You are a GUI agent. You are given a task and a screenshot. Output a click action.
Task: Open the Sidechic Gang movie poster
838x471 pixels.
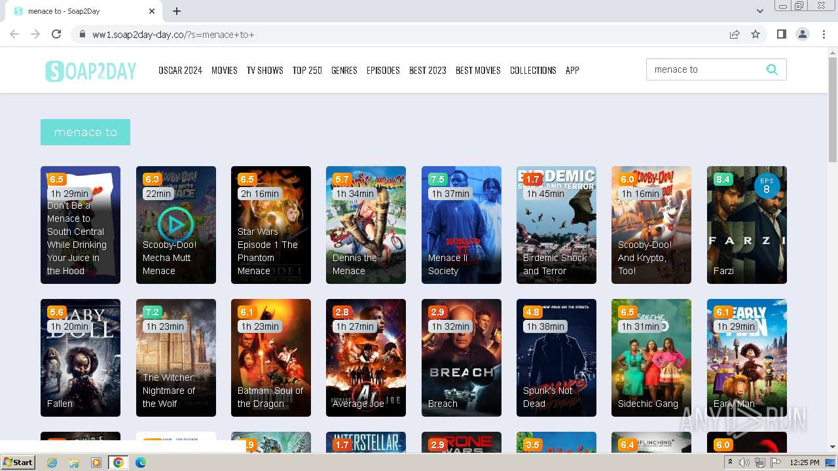(x=651, y=358)
